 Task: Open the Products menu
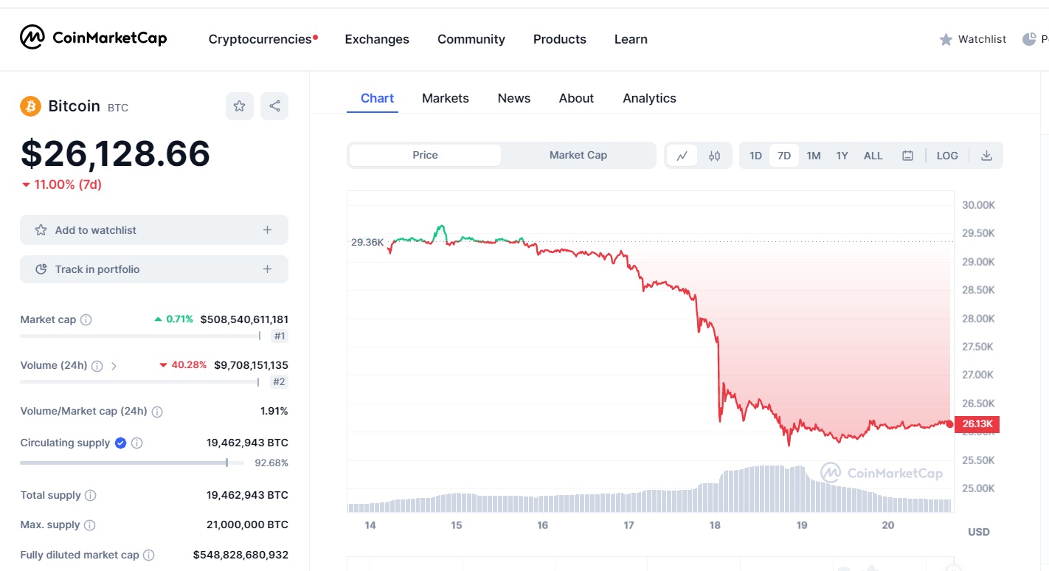tap(560, 39)
